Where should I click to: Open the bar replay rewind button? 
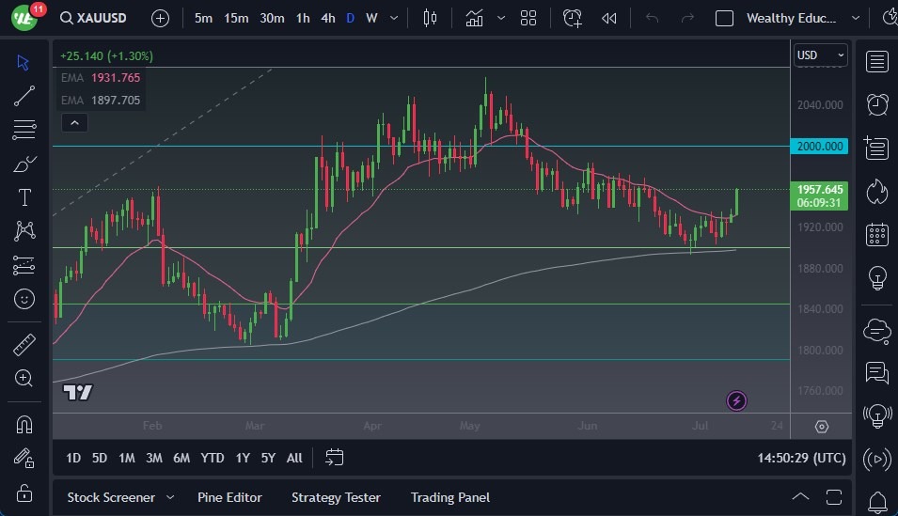pos(609,18)
